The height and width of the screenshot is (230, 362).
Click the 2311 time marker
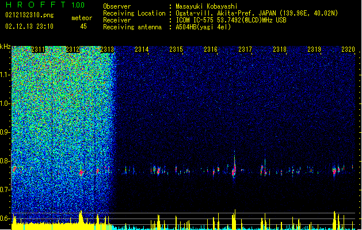38,49
